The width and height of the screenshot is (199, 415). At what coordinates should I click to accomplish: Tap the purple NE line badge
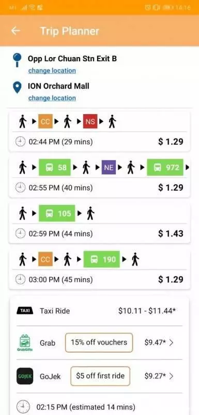tap(109, 167)
